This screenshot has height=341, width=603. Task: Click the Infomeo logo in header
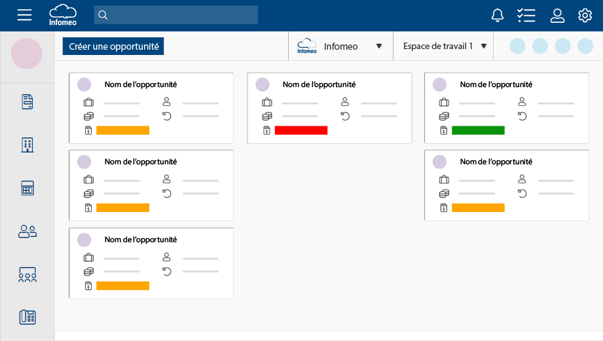62,14
